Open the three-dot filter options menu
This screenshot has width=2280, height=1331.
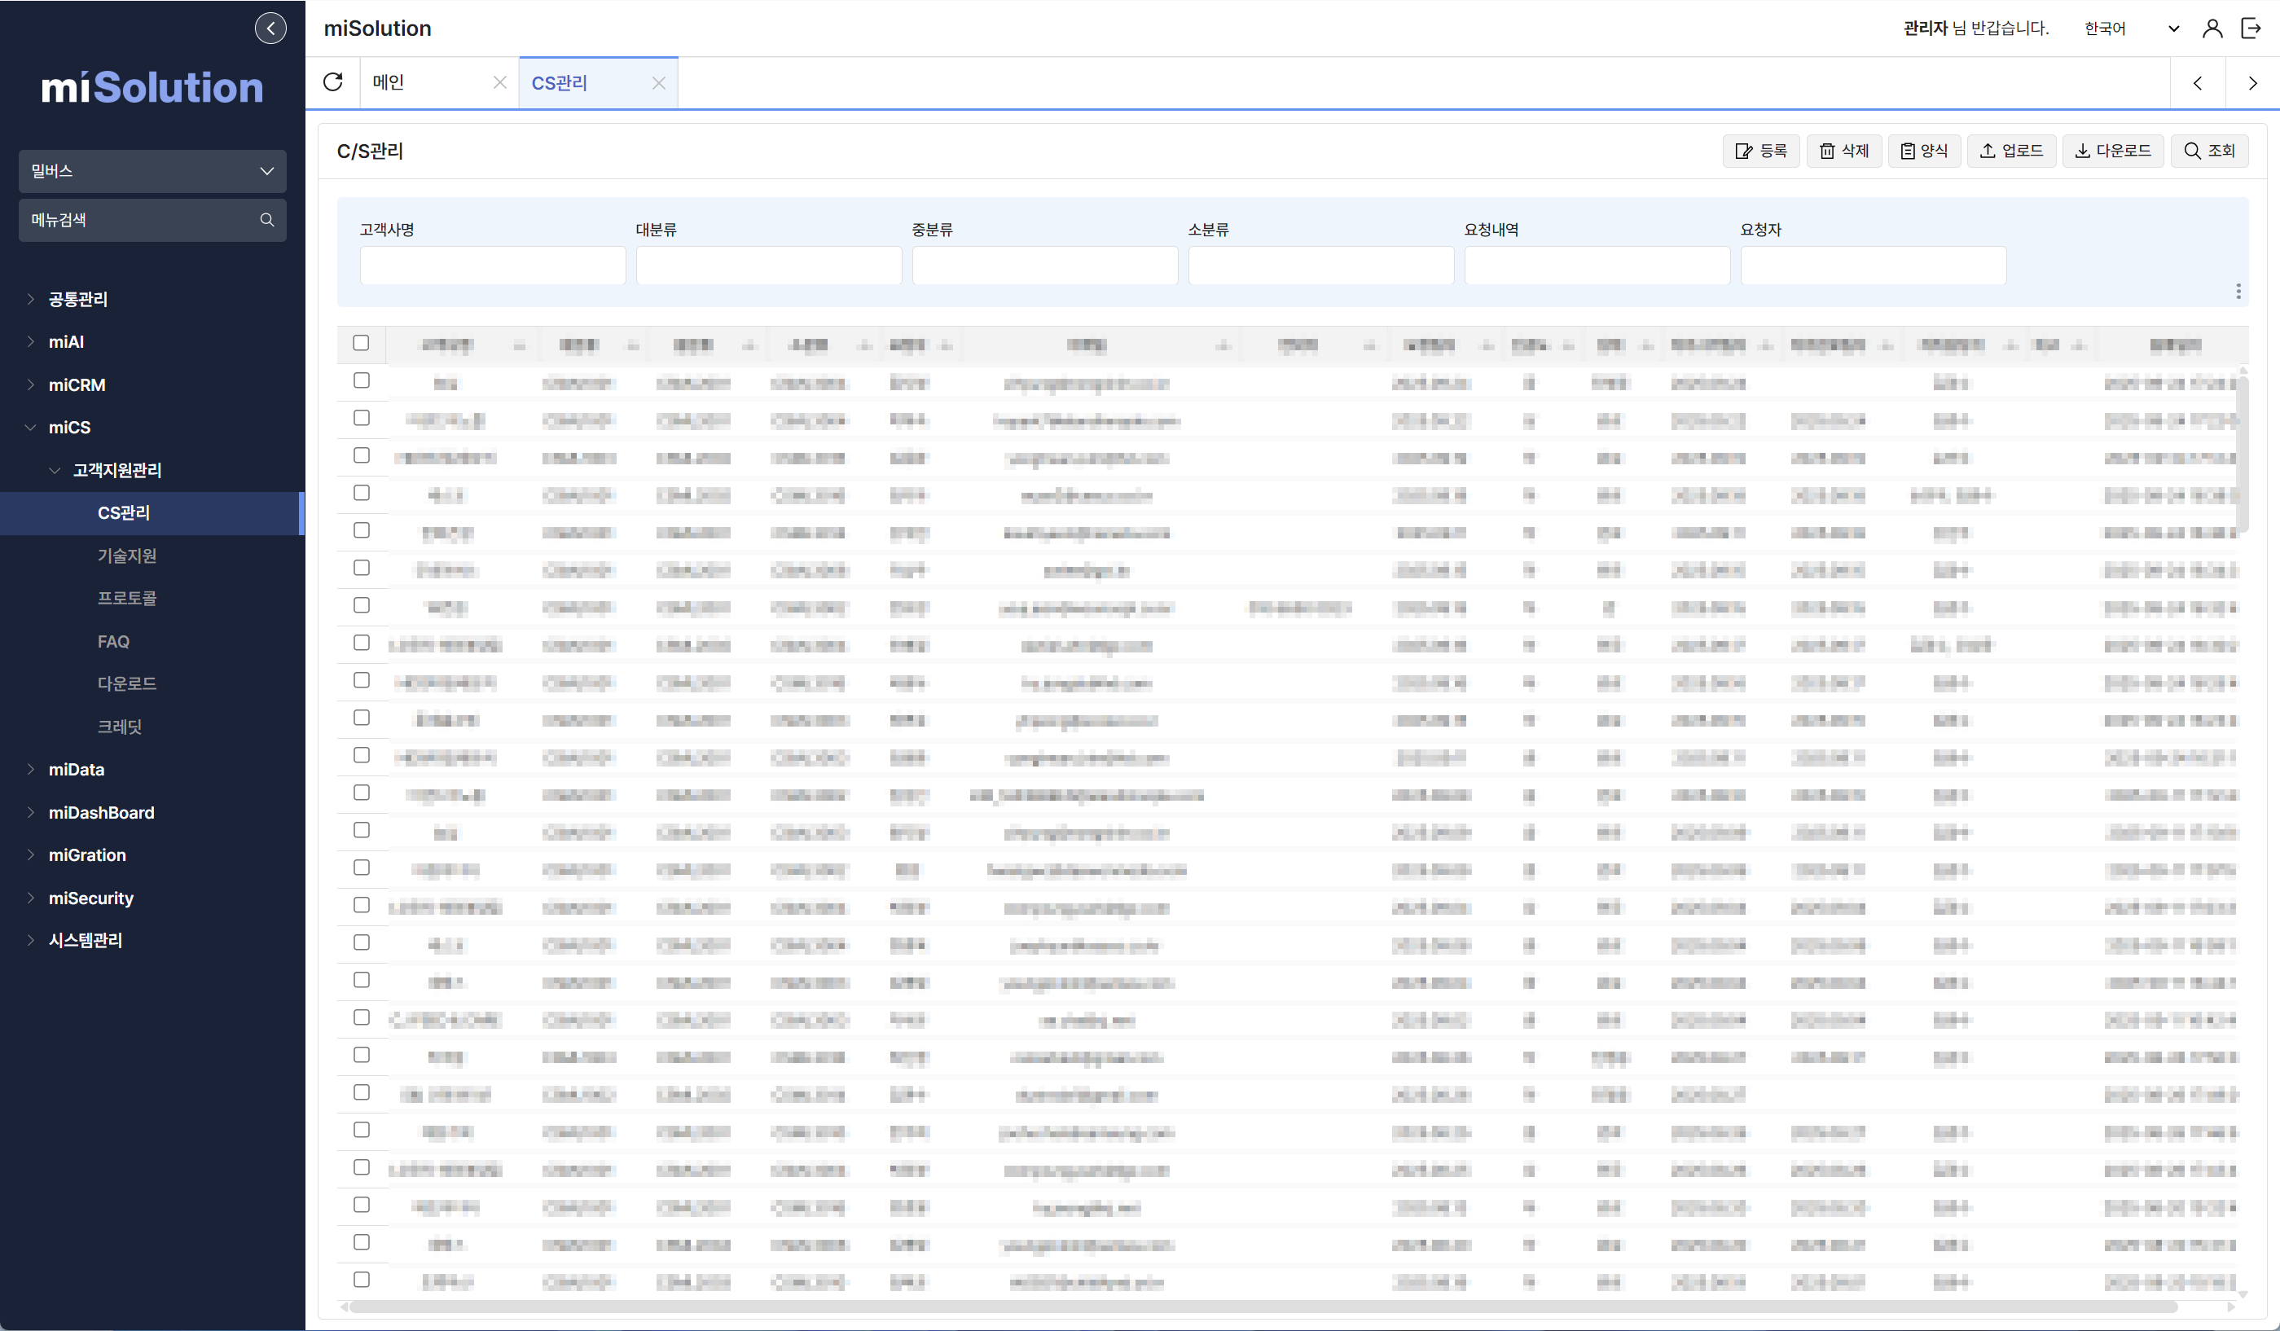(x=2238, y=292)
